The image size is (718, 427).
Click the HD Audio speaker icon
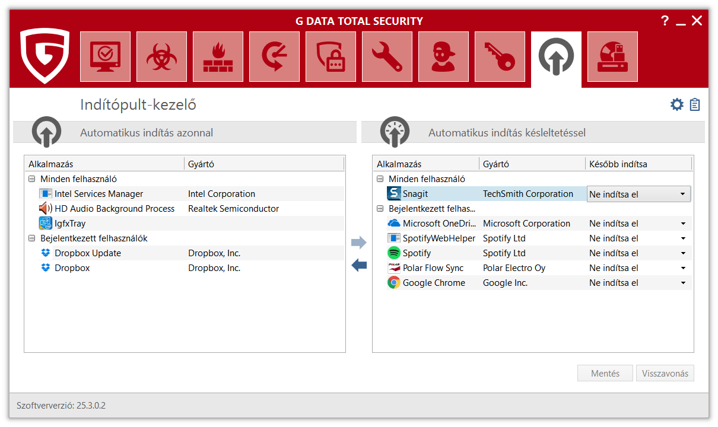[x=46, y=209]
